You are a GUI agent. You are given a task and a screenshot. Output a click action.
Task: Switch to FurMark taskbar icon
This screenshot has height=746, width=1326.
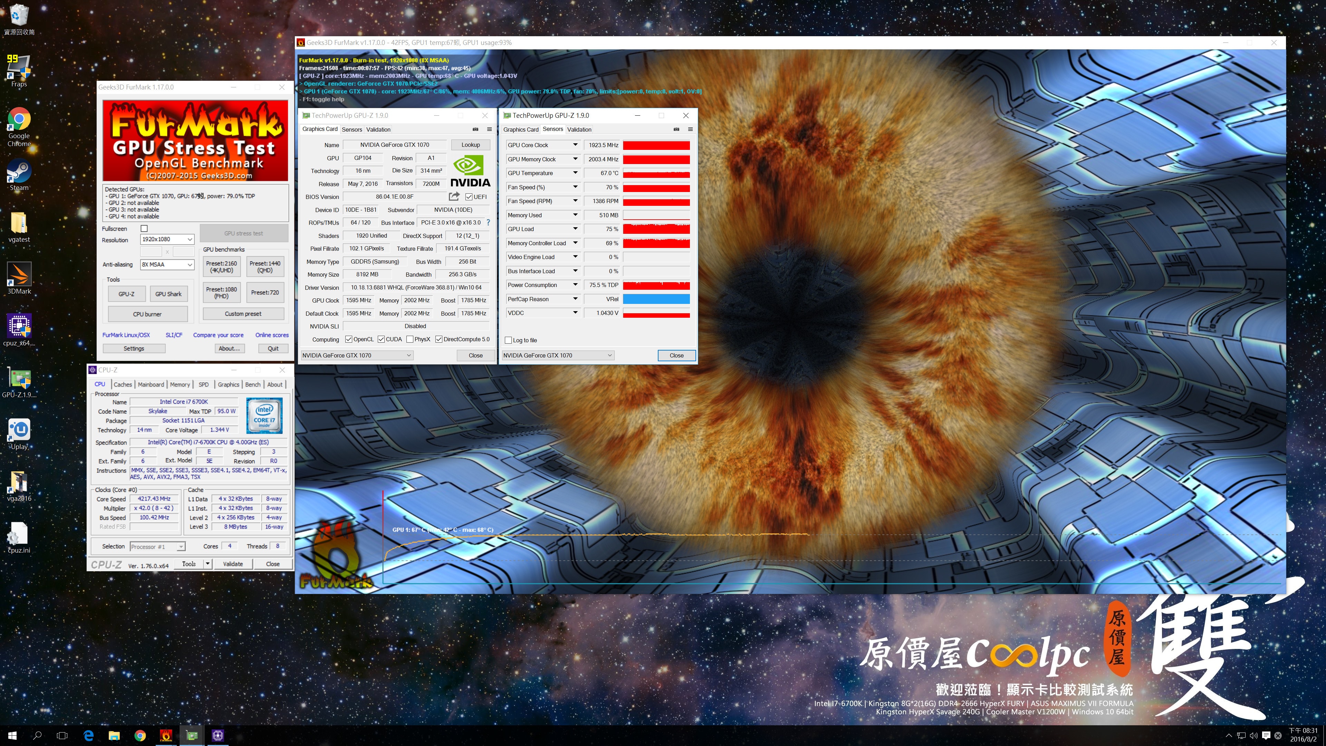[x=166, y=735]
